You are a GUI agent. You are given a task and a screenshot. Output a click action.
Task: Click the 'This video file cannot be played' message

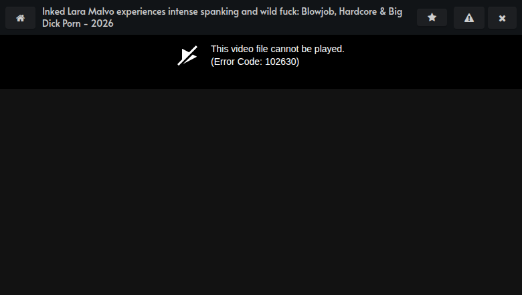click(277, 49)
